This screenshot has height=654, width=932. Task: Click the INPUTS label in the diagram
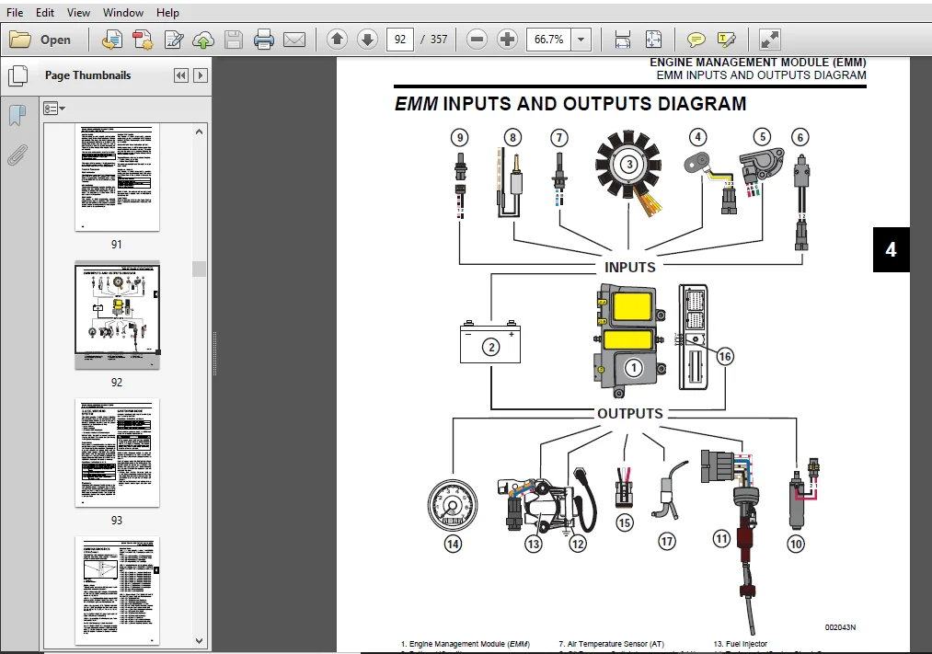tap(630, 268)
